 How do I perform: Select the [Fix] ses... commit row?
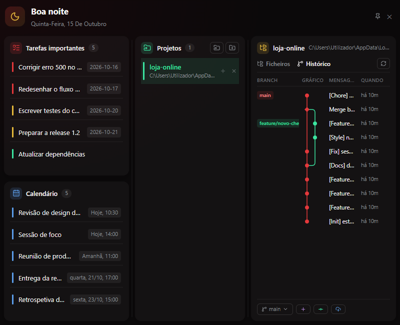click(323, 151)
